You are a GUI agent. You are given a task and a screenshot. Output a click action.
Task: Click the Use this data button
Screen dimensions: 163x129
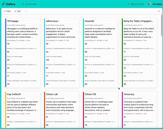pyautogui.click(x=29, y=4)
